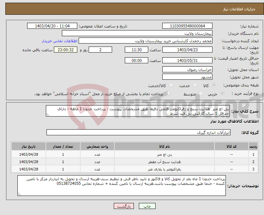This screenshot has width=264, height=215.
Task: Click the unit عدد in the پی اچ متر row
Action: (97, 154)
